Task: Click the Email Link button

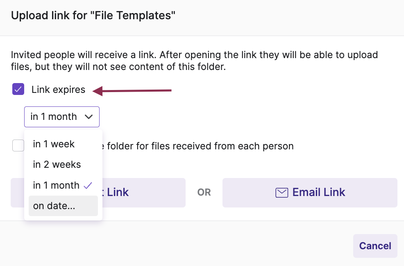Action: pos(310,193)
